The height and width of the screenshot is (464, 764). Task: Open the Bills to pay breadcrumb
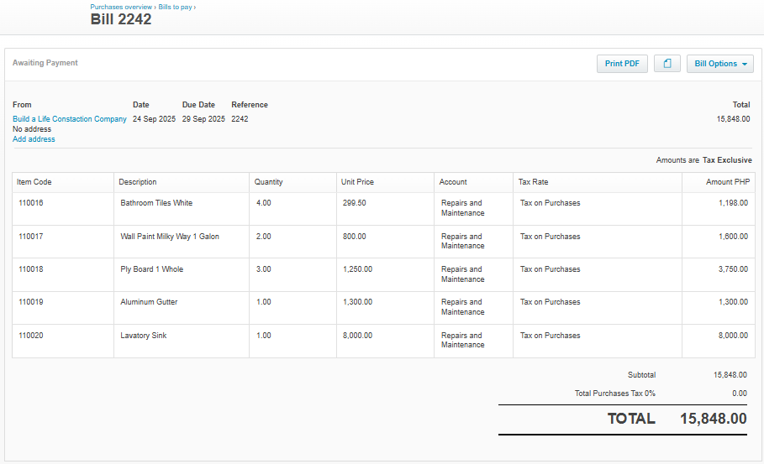pos(175,7)
